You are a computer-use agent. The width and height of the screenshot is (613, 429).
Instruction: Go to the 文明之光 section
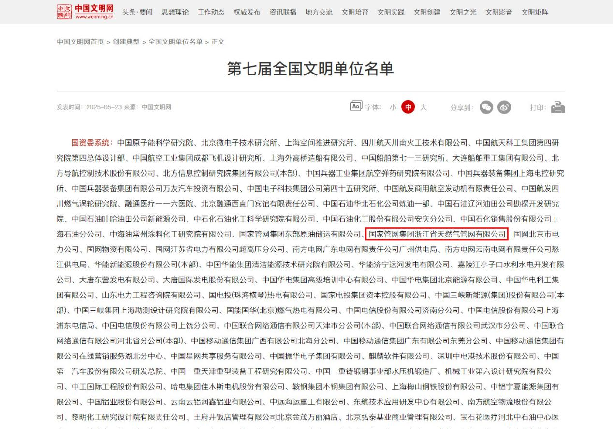pyautogui.click(x=463, y=12)
